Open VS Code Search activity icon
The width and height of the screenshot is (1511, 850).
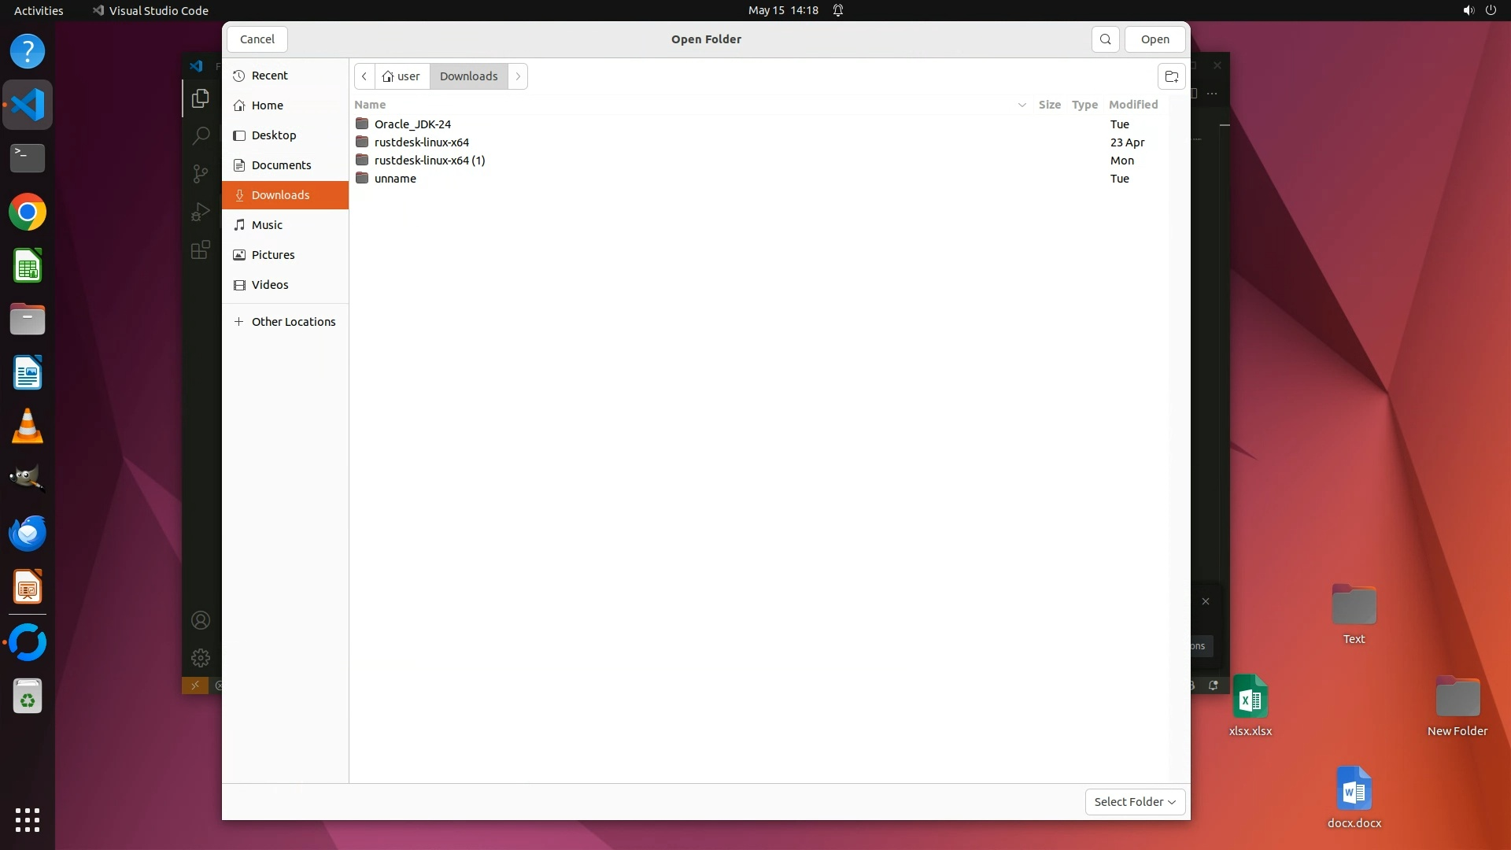pyautogui.click(x=201, y=135)
